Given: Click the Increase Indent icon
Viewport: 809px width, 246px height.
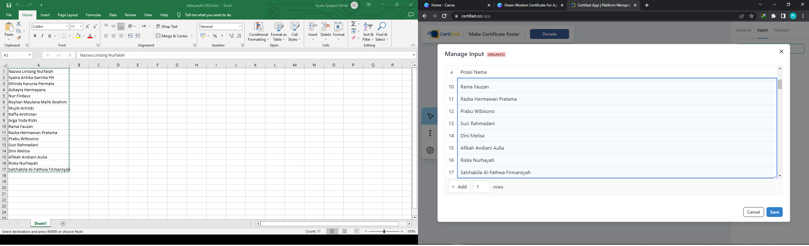Looking at the screenshot, I should [x=138, y=36].
